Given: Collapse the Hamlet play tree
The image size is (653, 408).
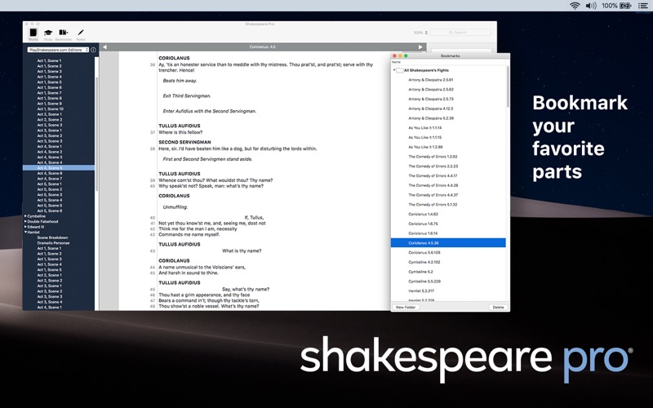Looking at the screenshot, I should tap(25, 233).
